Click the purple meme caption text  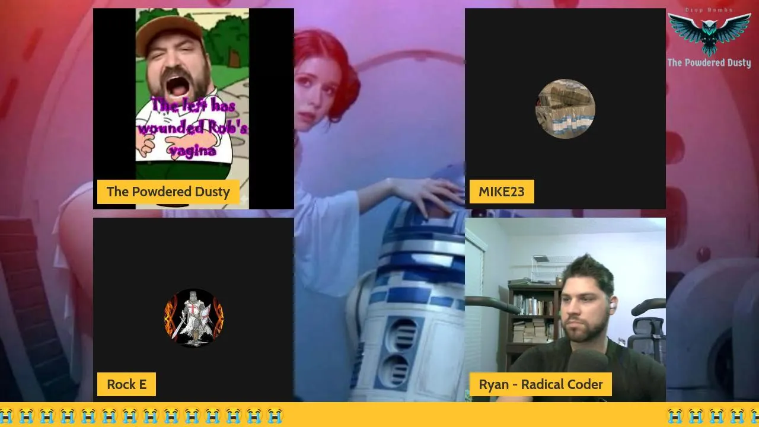tap(193, 128)
